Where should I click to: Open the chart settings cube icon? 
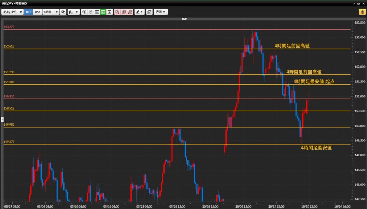[149, 12]
